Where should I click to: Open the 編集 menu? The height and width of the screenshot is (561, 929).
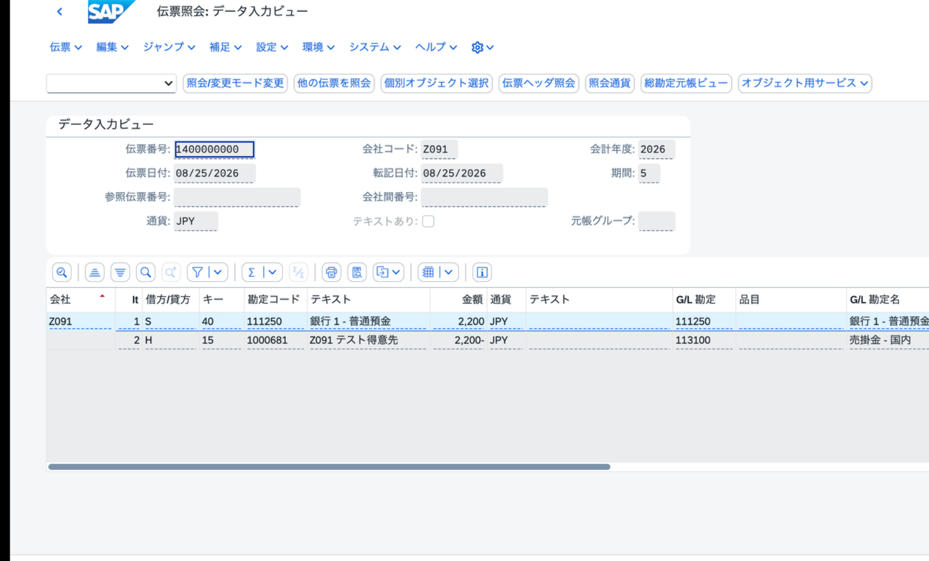click(x=112, y=47)
